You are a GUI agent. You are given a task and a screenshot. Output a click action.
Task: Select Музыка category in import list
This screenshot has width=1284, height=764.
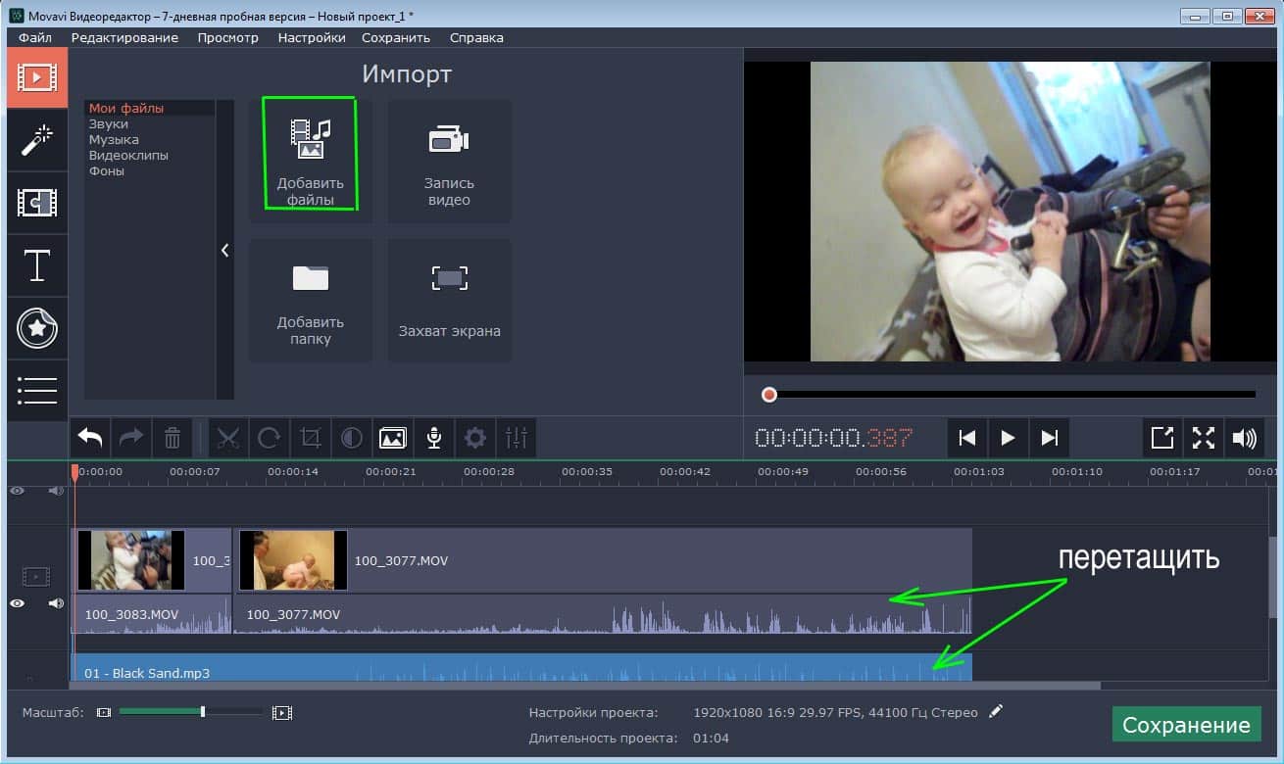point(114,140)
